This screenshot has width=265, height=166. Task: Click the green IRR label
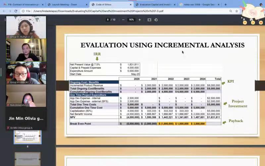pos(97,54)
